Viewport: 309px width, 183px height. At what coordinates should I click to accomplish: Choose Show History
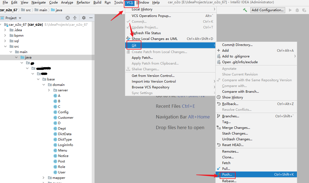256,97
